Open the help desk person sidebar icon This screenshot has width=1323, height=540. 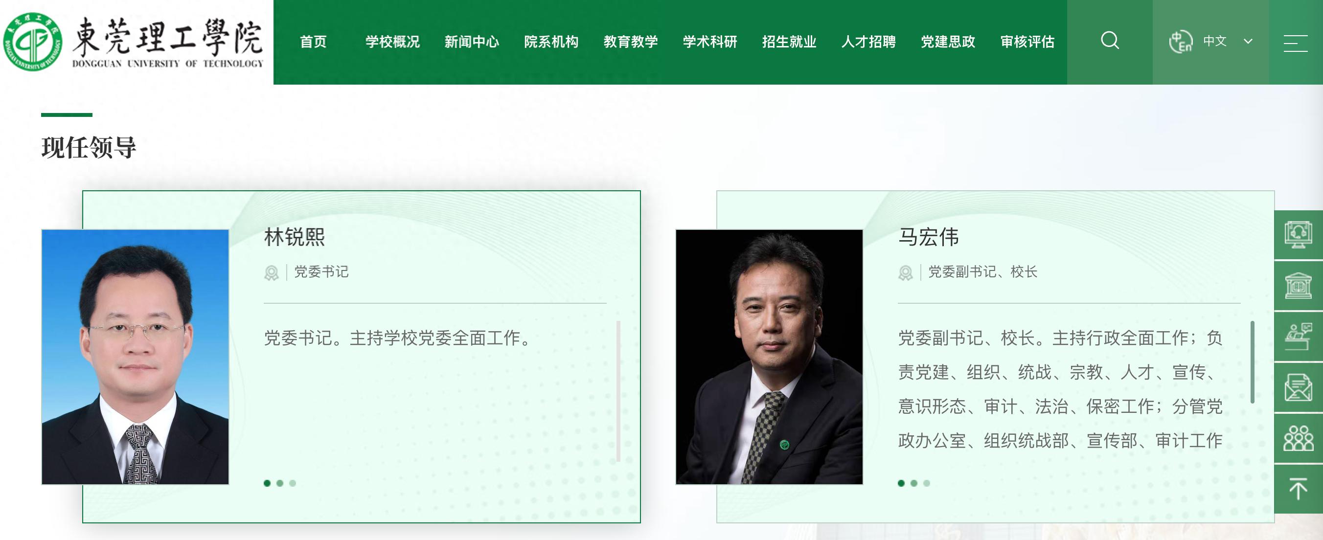[1299, 336]
